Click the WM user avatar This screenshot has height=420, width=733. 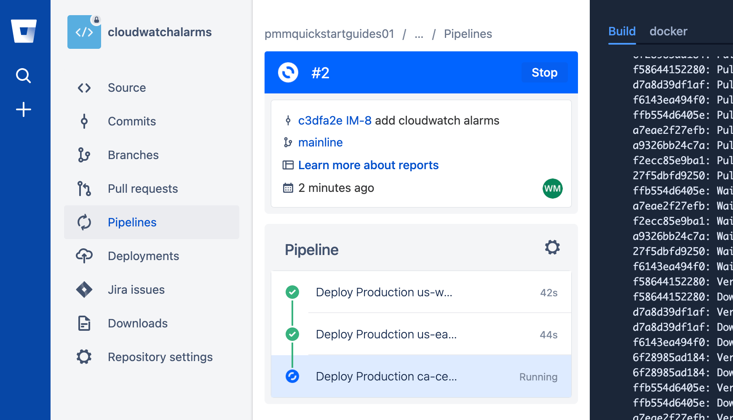[x=552, y=189]
